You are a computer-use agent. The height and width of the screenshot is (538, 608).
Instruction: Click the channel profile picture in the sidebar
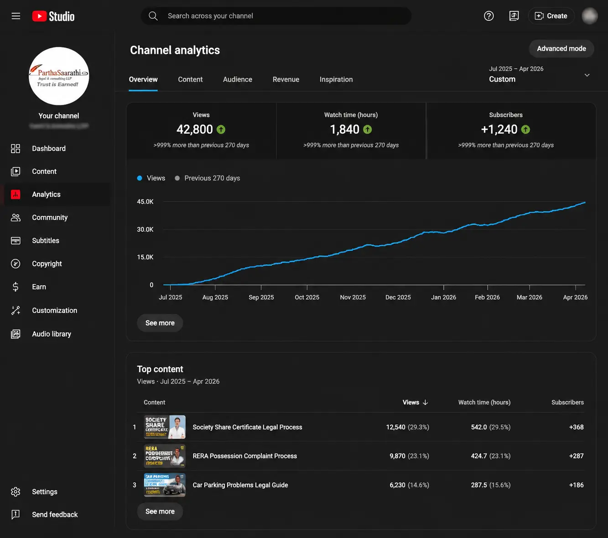[x=59, y=76]
